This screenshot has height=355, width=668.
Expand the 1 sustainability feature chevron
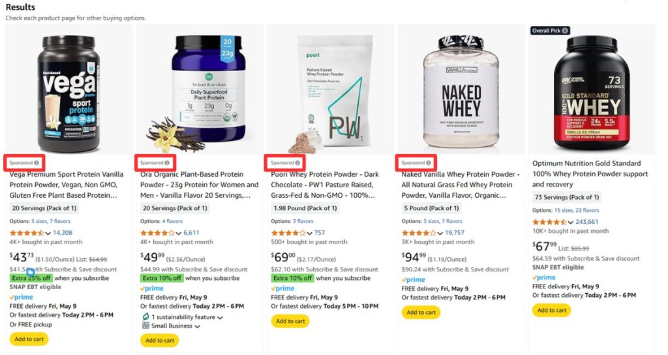(x=220, y=318)
